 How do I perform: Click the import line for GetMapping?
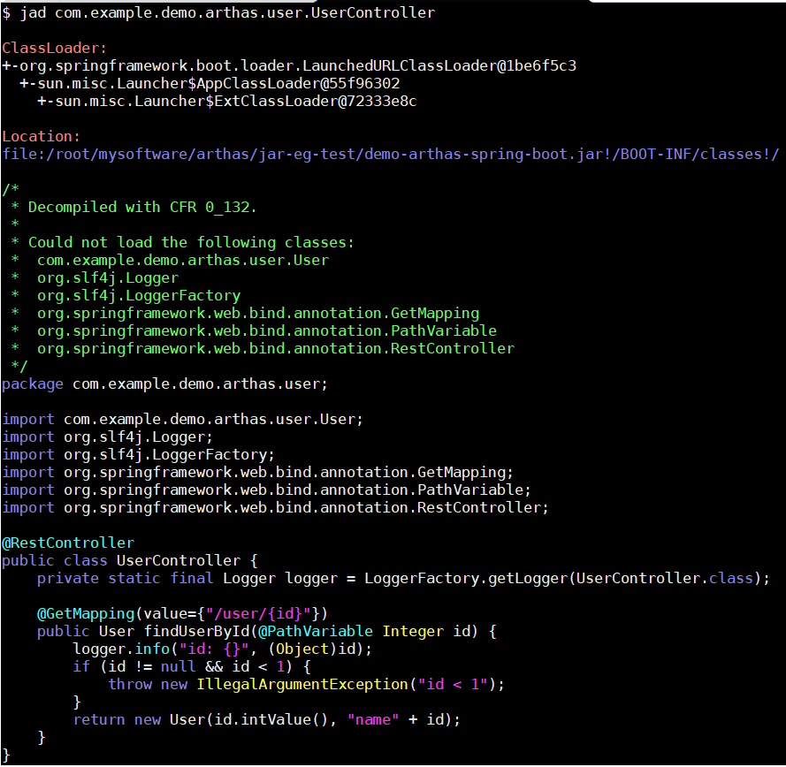(257, 473)
